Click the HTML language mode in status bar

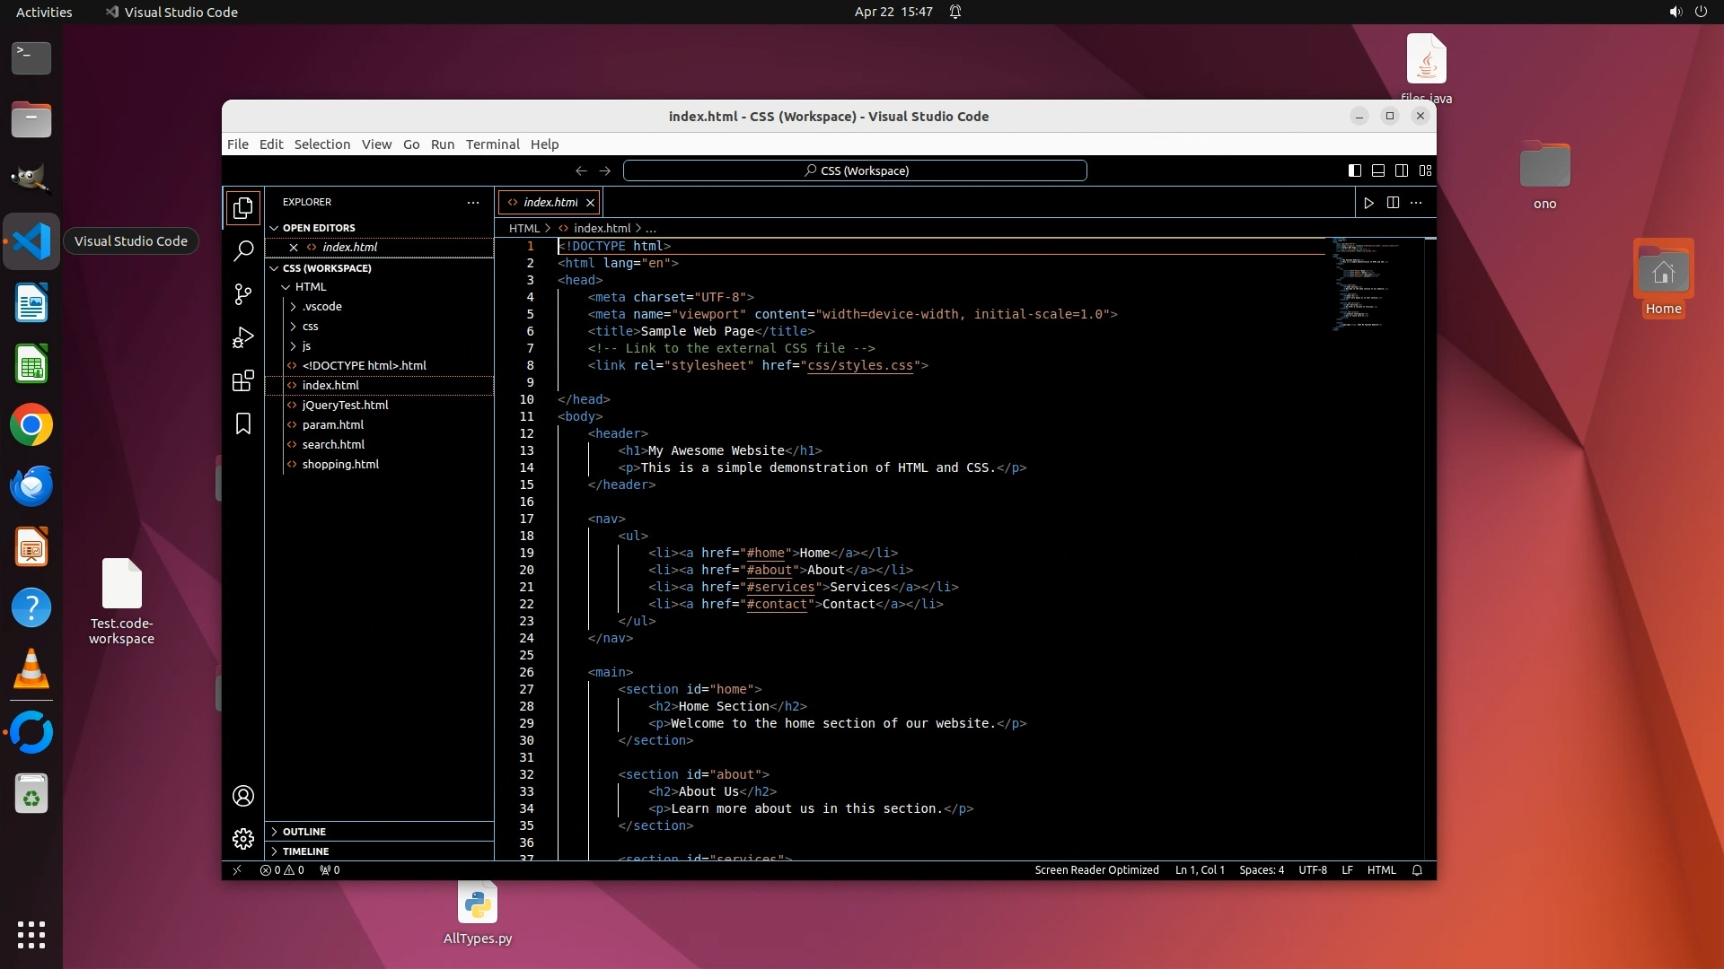point(1381,870)
